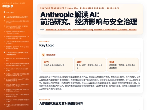Viewport: 147px width, 110px height.
Task: Click the stack icon beside Key Logic
Action: [x=4, y=12]
